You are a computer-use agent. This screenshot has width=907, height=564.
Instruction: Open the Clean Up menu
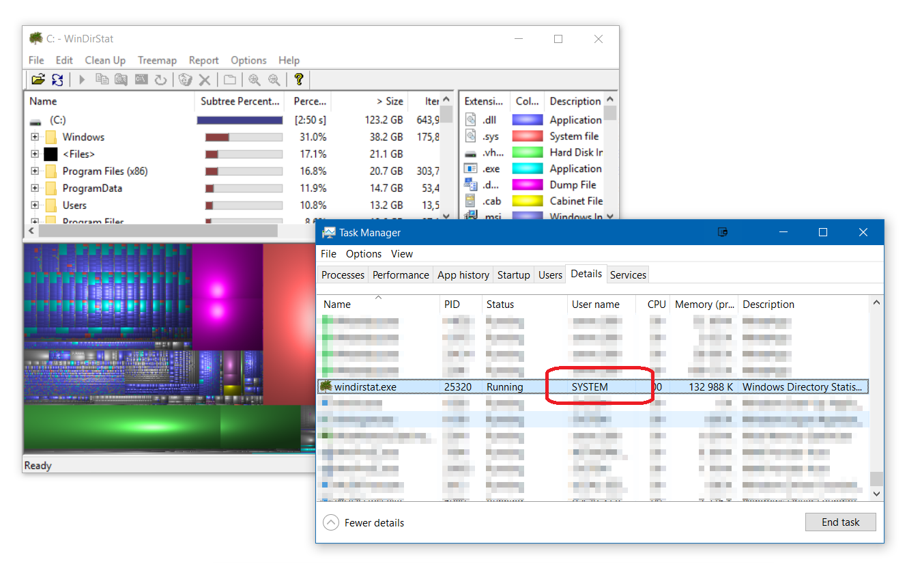pyautogui.click(x=105, y=60)
